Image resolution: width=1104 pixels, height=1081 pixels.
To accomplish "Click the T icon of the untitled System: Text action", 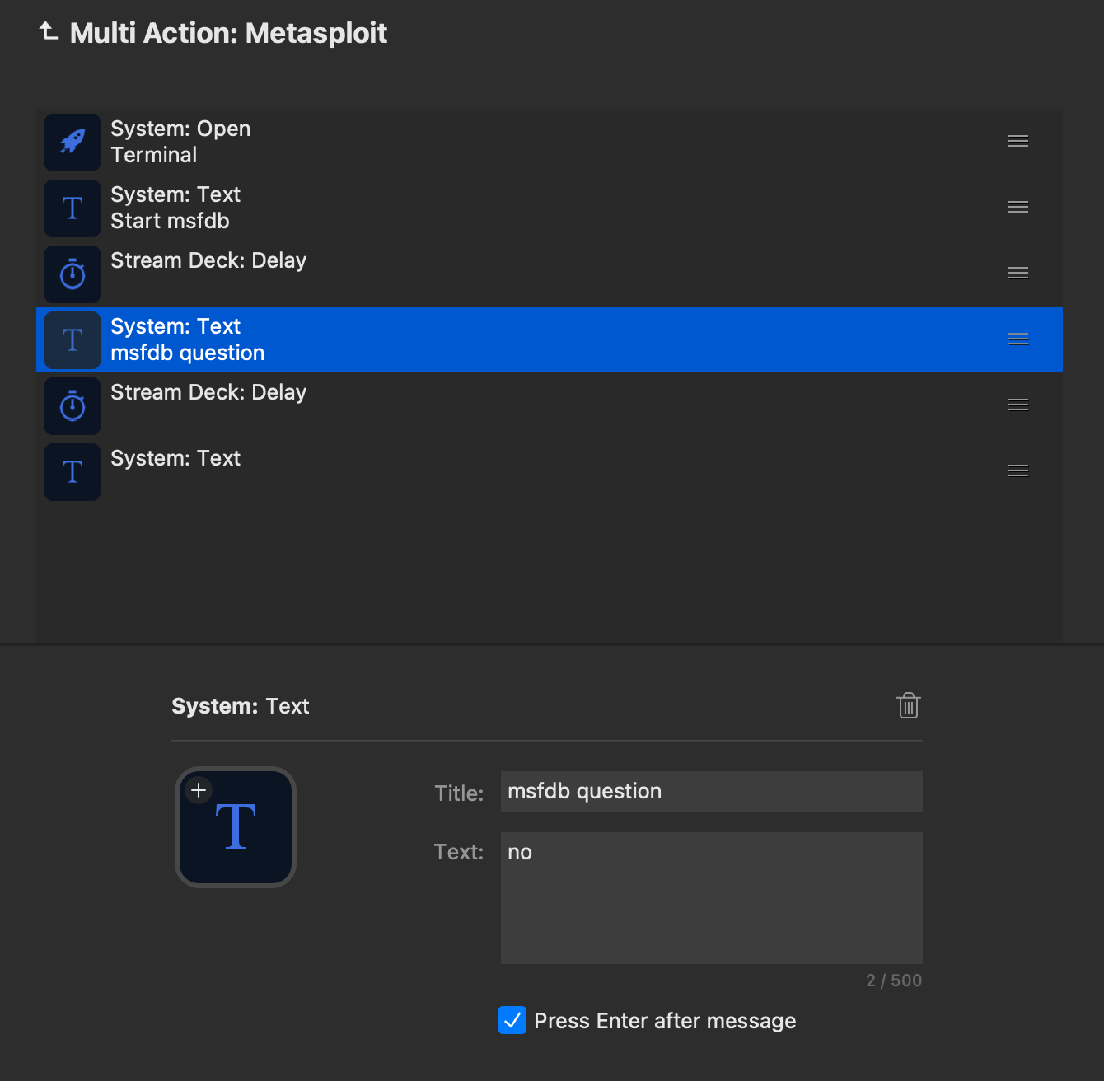I will pos(73,471).
